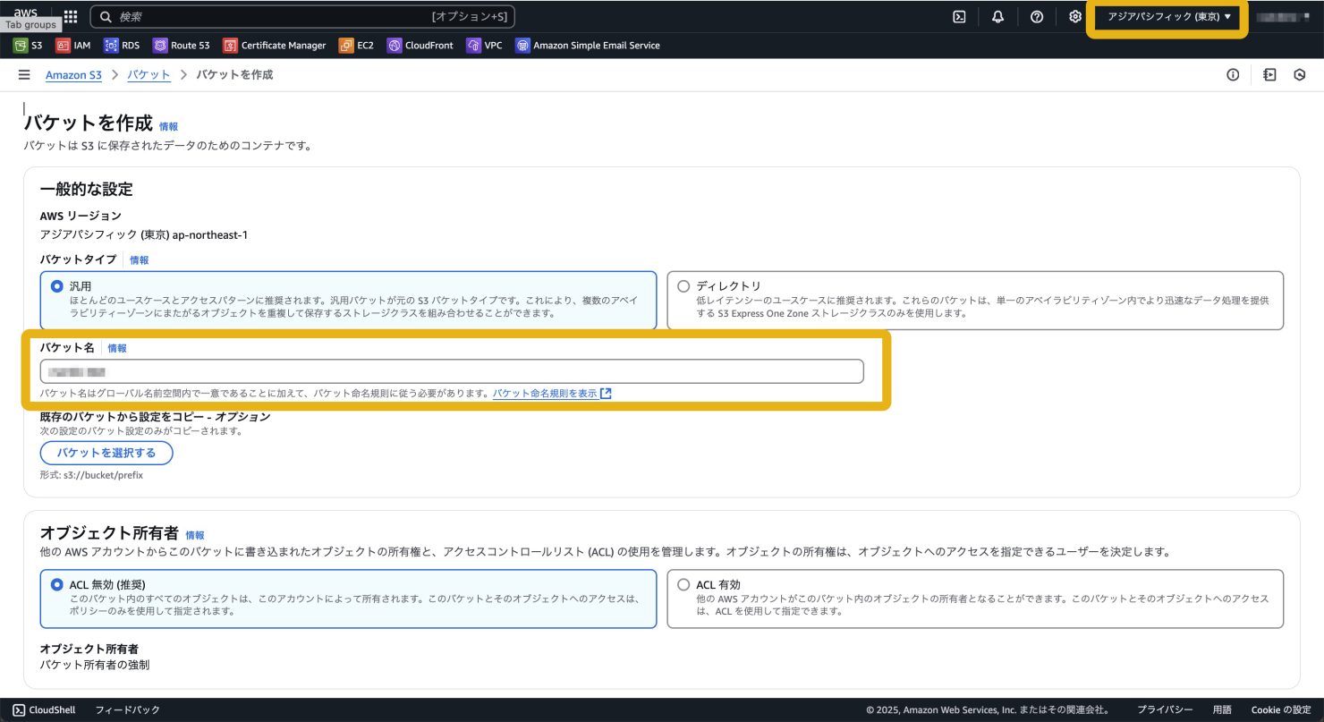1324x722 pixels.
Task: Open the info panel icon below header
Action: pos(1233,75)
